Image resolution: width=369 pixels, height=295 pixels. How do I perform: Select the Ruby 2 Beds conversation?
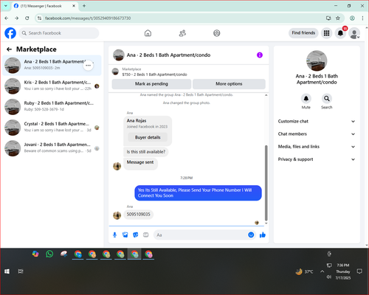point(52,106)
